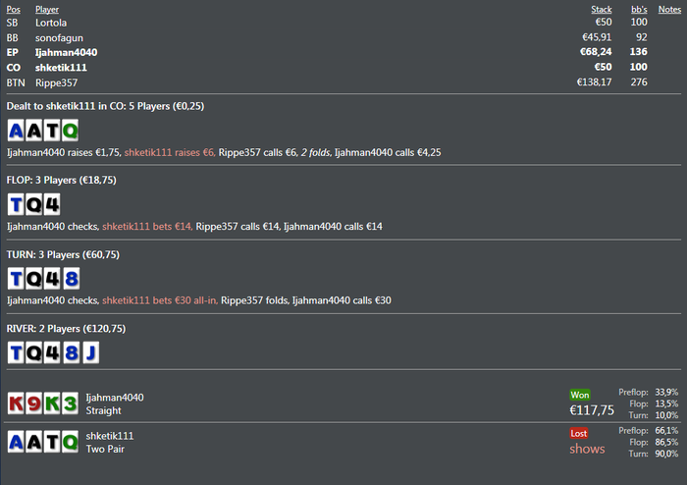
Task: Click the bb's column header
Action: click(638, 9)
